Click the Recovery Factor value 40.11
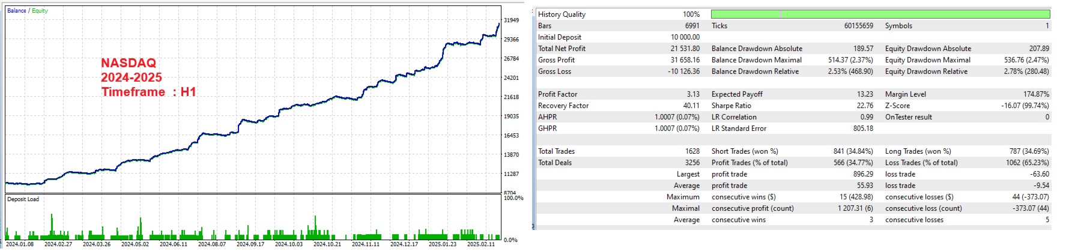The width and height of the screenshot is (1069, 251). pos(692,106)
